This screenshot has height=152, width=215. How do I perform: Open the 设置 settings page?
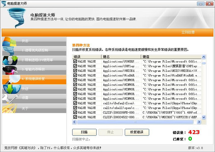(34, 99)
